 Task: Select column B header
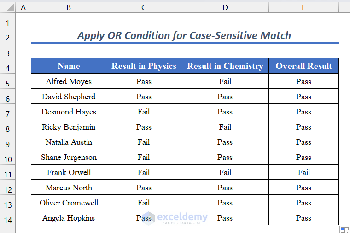(69, 7)
